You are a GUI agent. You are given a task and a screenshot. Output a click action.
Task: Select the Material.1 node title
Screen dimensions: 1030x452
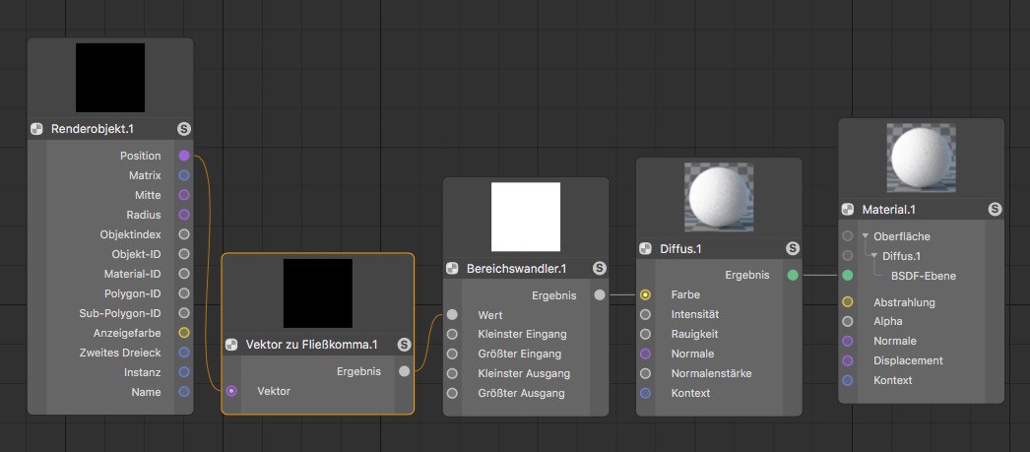pos(889,210)
